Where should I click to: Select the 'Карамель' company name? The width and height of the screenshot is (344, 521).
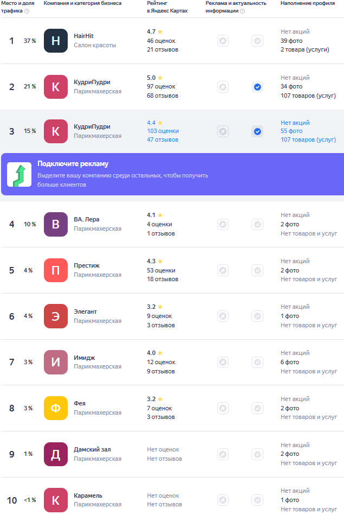pos(88,495)
